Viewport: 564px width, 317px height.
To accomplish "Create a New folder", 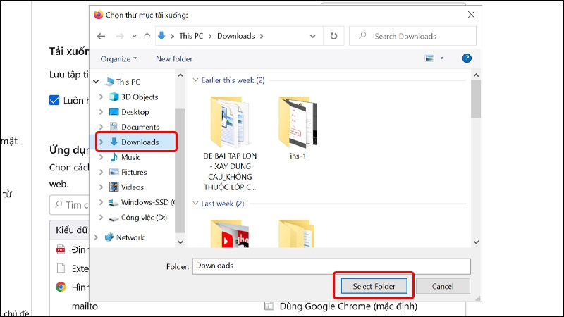I will pyautogui.click(x=174, y=59).
